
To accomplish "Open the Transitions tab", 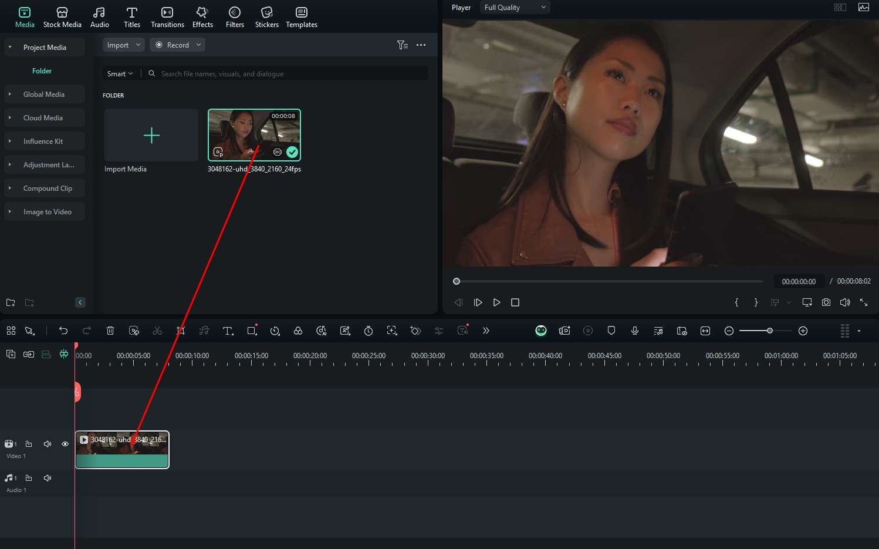I will (167, 17).
